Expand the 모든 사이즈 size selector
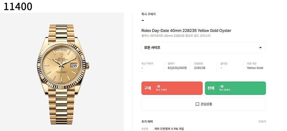 pos(204,48)
